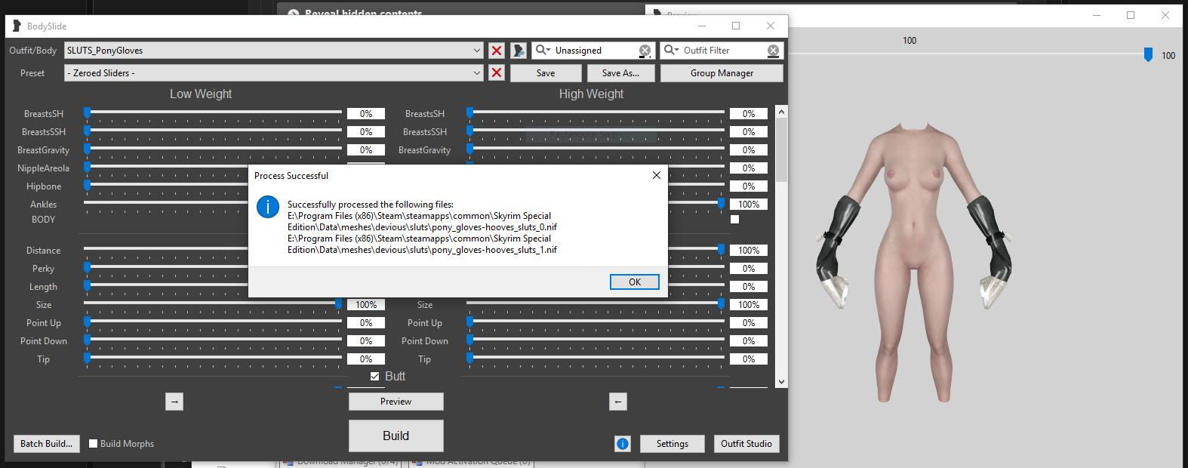Click the High Weight column heading

coord(591,94)
